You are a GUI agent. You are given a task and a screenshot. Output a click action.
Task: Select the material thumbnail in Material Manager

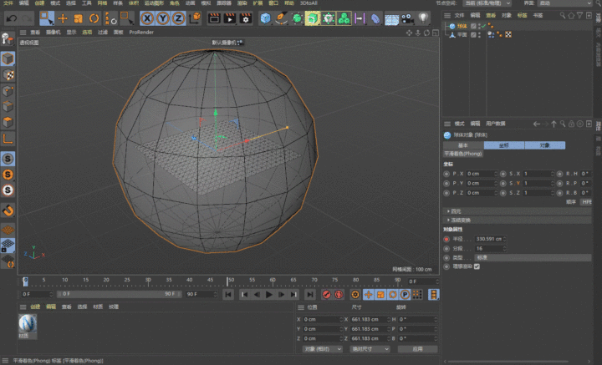tap(29, 323)
